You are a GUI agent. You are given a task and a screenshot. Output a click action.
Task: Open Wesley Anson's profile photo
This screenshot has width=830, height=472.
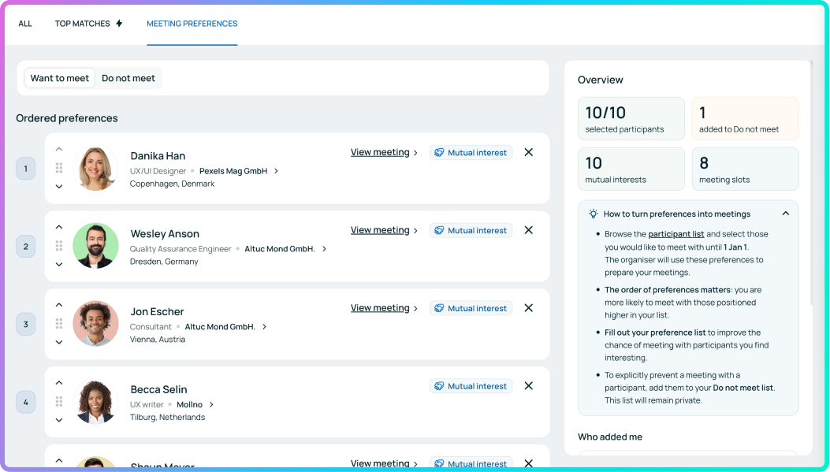[96, 246]
